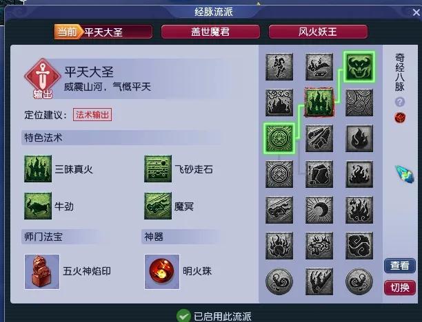This screenshot has height=322, width=422.
Task: Select the 牛劲 bull skill icon
Action: 38,206
